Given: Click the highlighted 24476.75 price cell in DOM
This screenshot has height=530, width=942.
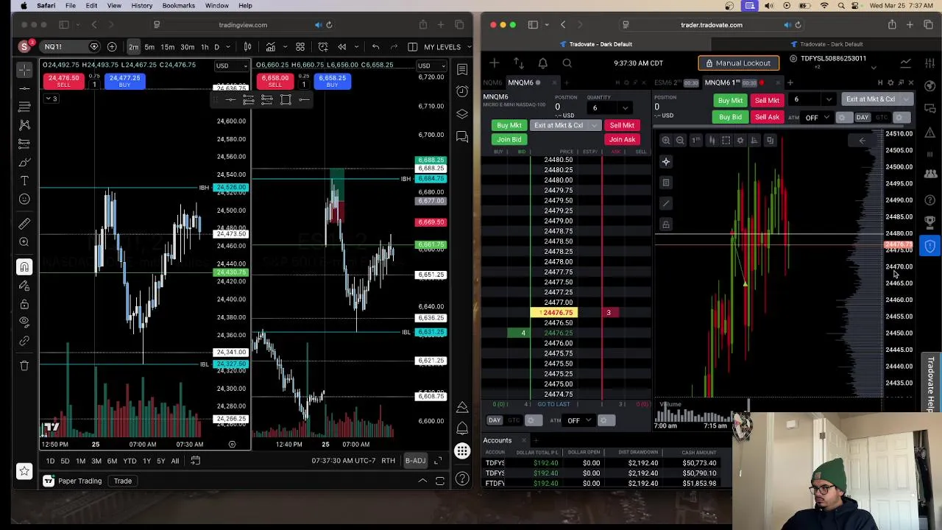Looking at the screenshot, I should pyautogui.click(x=554, y=313).
